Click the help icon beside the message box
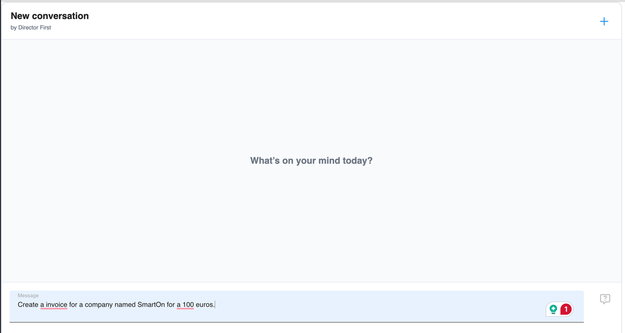Image resolution: width=625 pixels, height=333 pixels. tap(605, 299)
